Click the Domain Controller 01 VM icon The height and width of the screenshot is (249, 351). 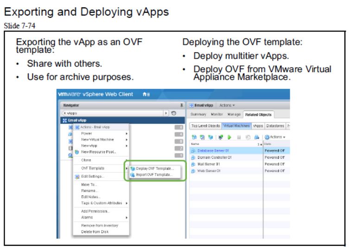(x=193, y=157)
